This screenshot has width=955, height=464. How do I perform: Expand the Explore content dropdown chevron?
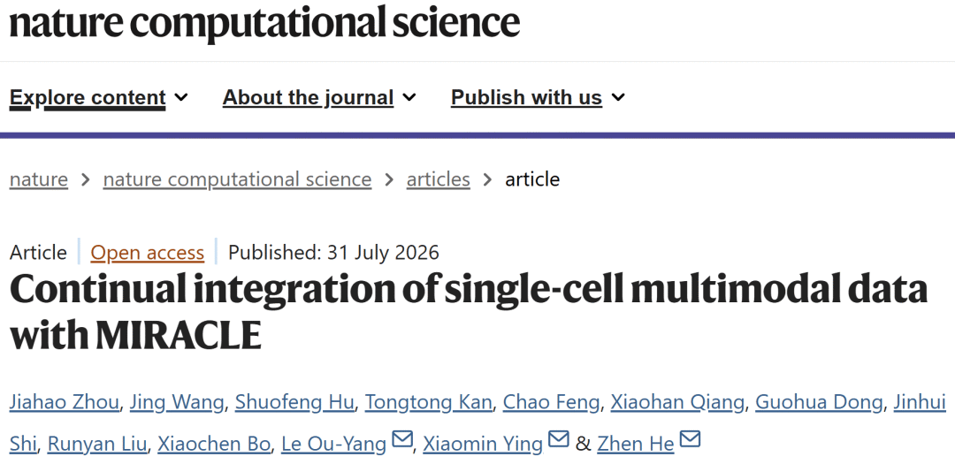181,97
